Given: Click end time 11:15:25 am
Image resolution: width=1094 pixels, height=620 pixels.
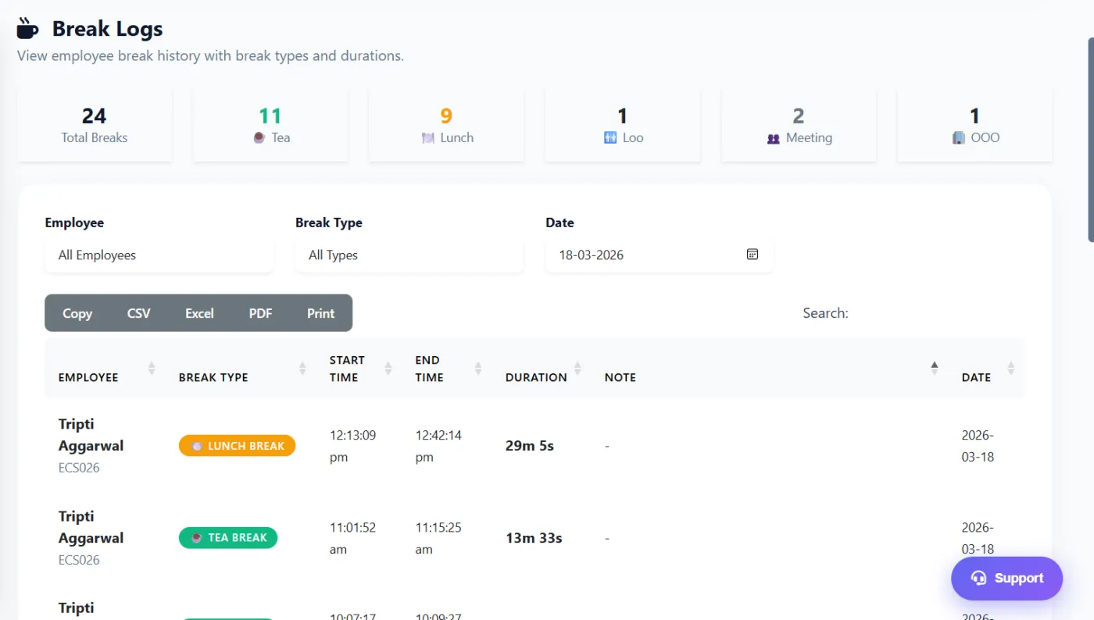Looking at the screenshot, I should coord(438,538).
